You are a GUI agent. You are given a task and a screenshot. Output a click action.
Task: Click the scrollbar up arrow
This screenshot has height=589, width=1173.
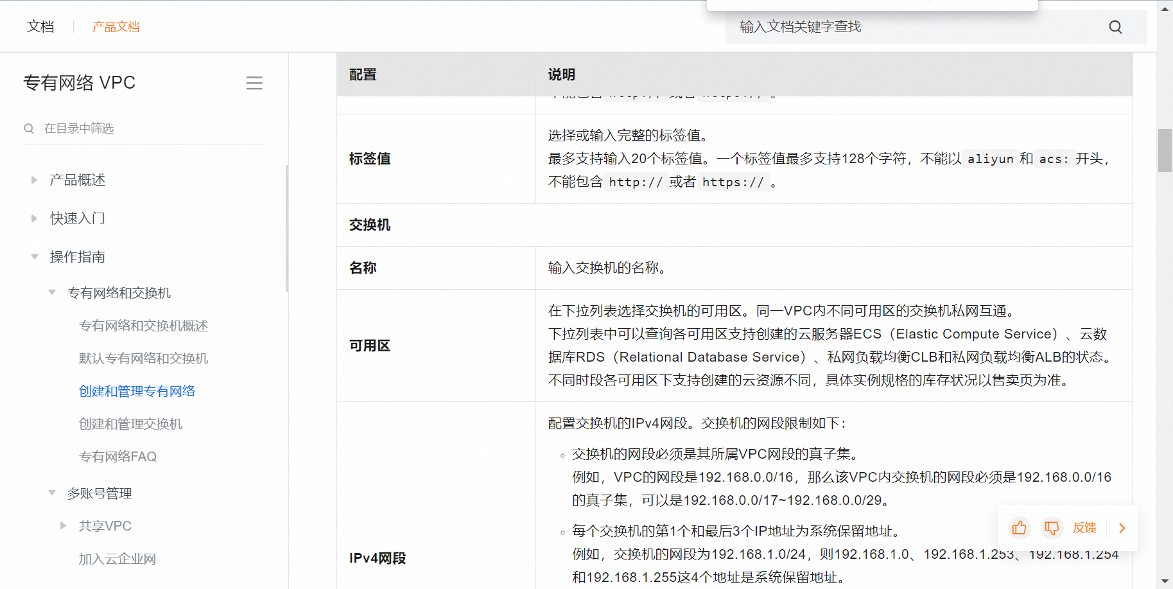point(1165,8)
